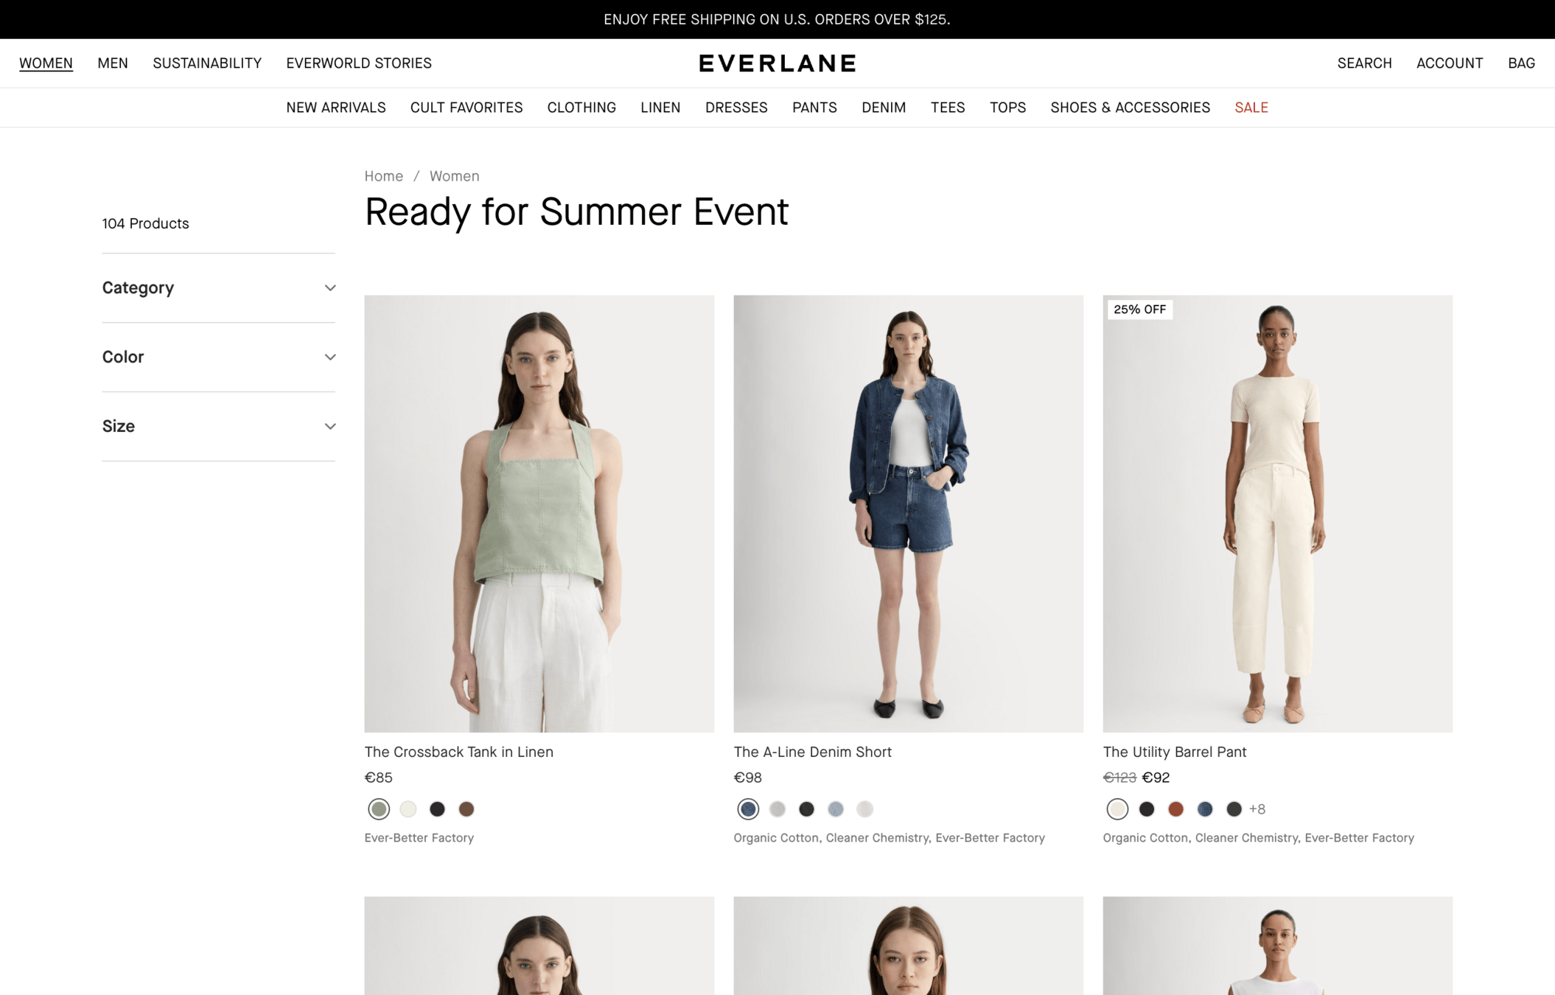The height and width of the screenshot is (995, 1555).
Task: Click the Everlane logo
Action: (x=777, y=63)
